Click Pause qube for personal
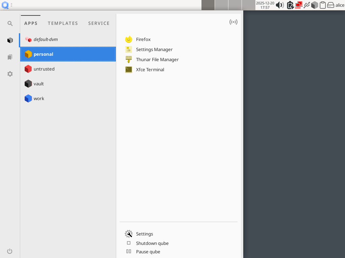 [x=148, y=252]
